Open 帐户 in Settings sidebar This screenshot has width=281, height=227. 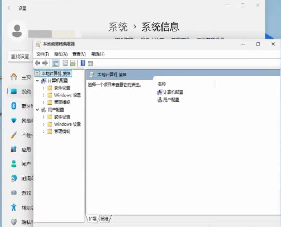(20, 164)
